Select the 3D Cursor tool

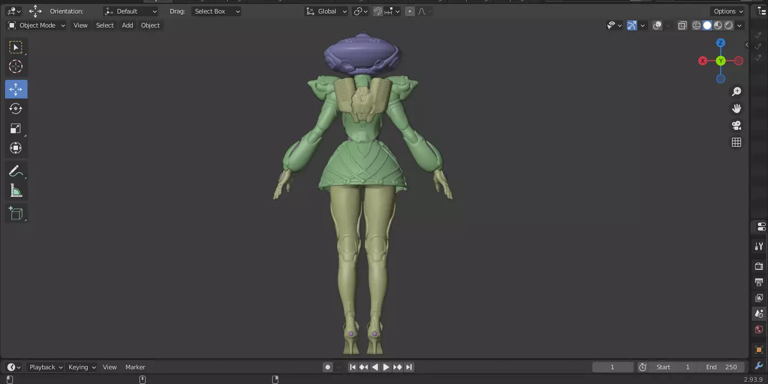click(16, 67)
